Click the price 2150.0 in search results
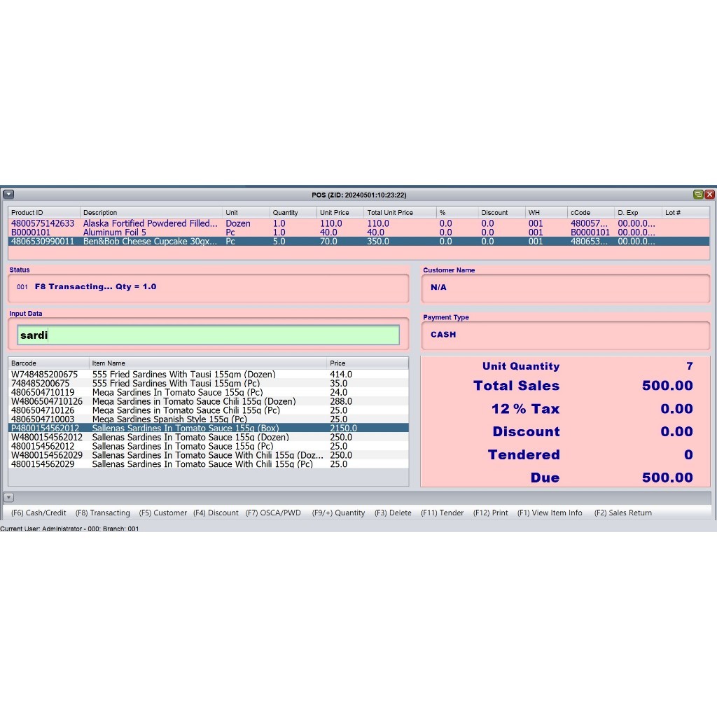 click(x=343, y=428)
